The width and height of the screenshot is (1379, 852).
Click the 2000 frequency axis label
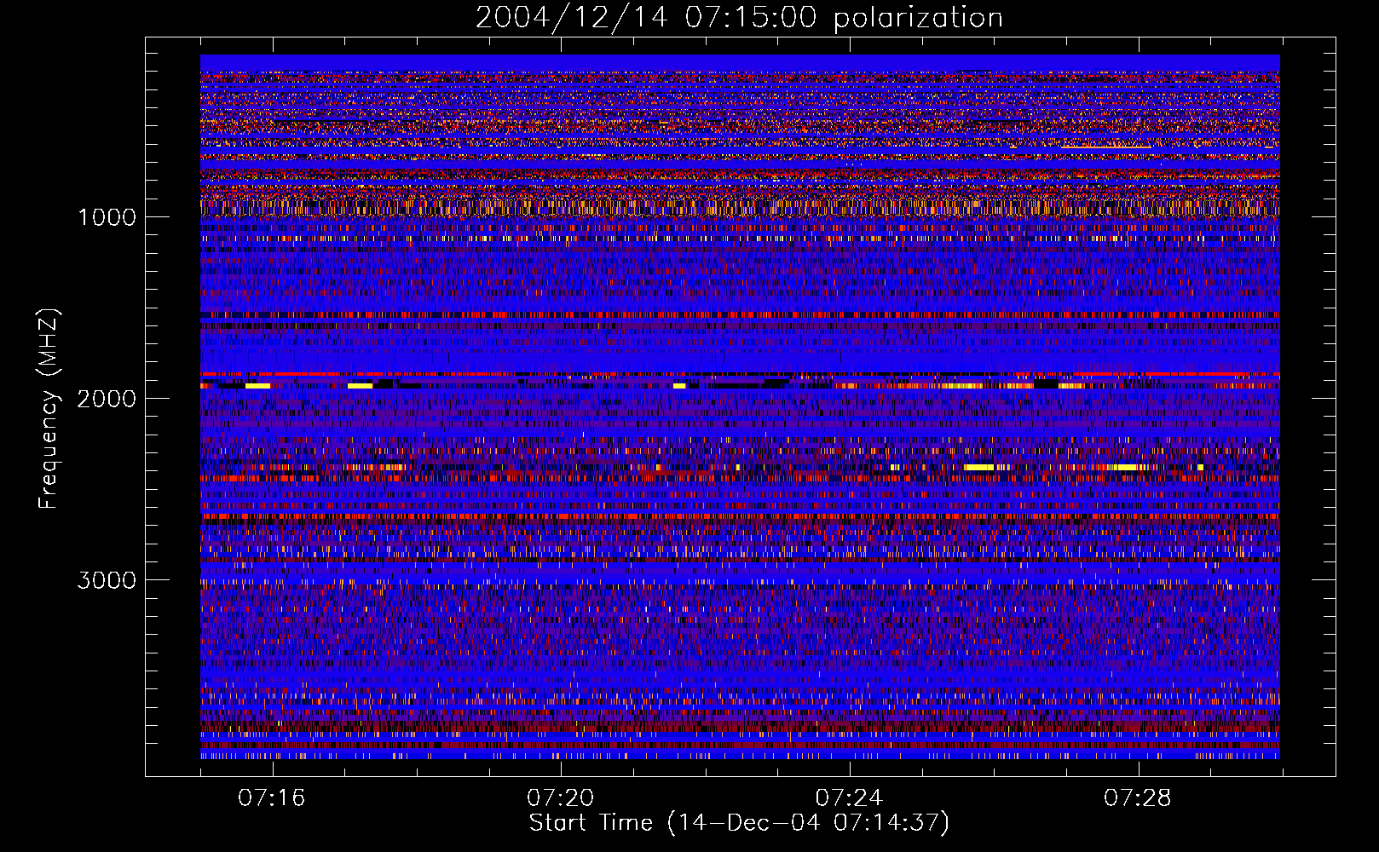point(107,399)
